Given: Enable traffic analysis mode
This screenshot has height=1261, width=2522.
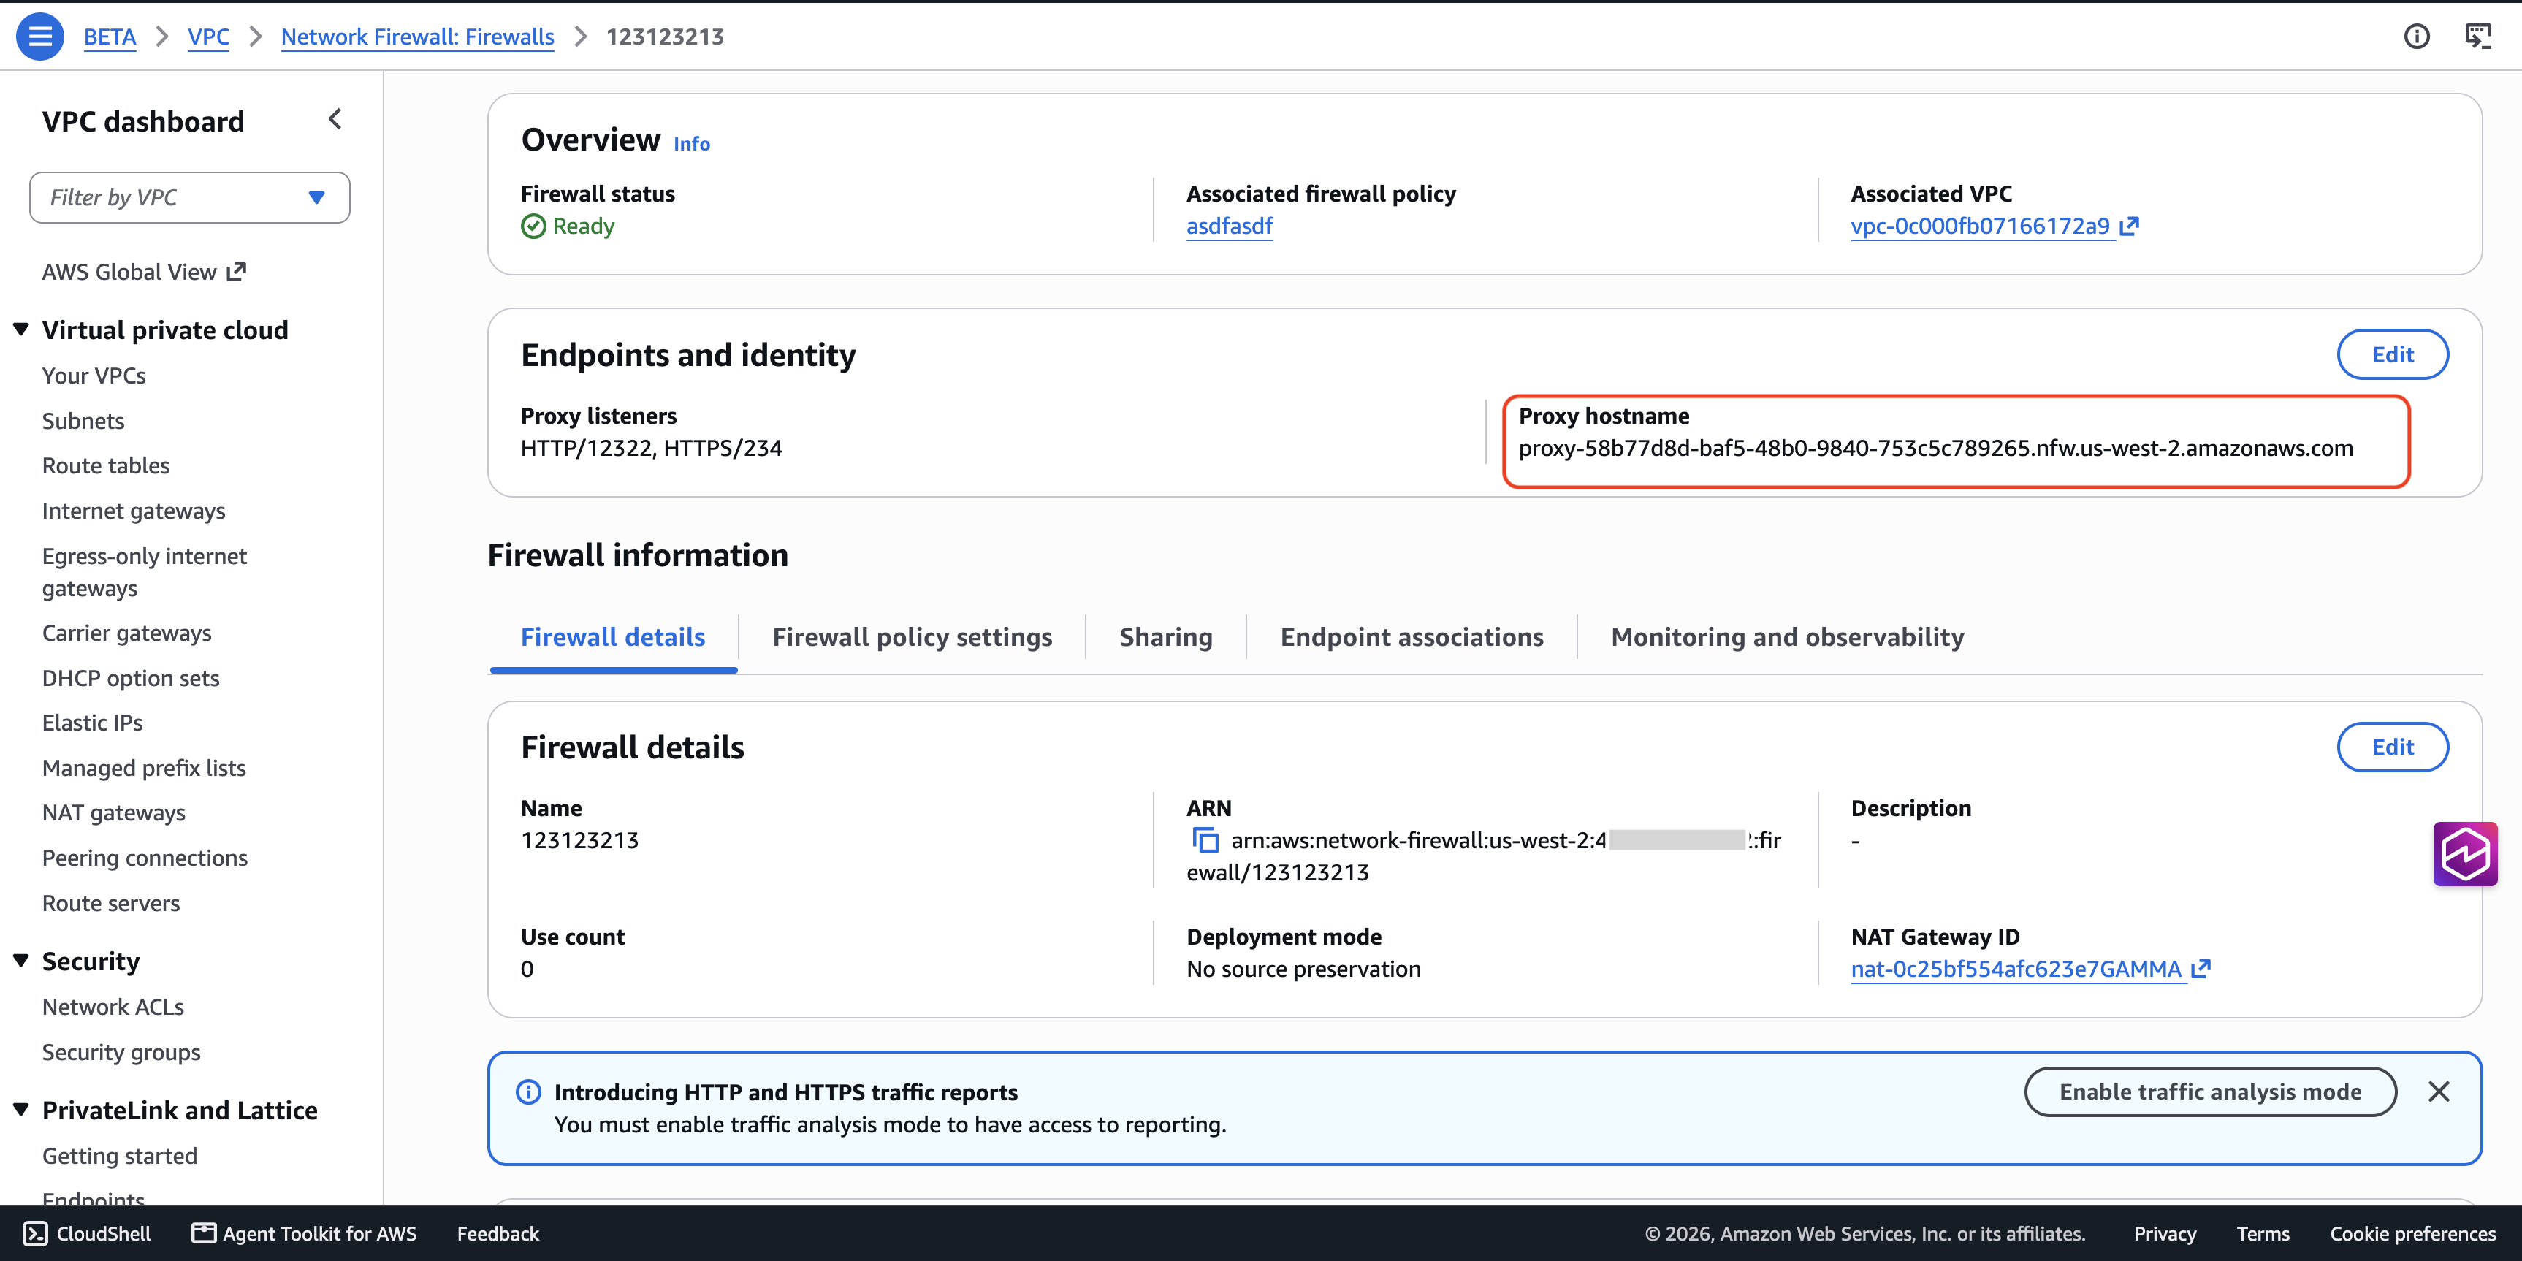Looking at the screenshot, I should click(2210, 1092).
